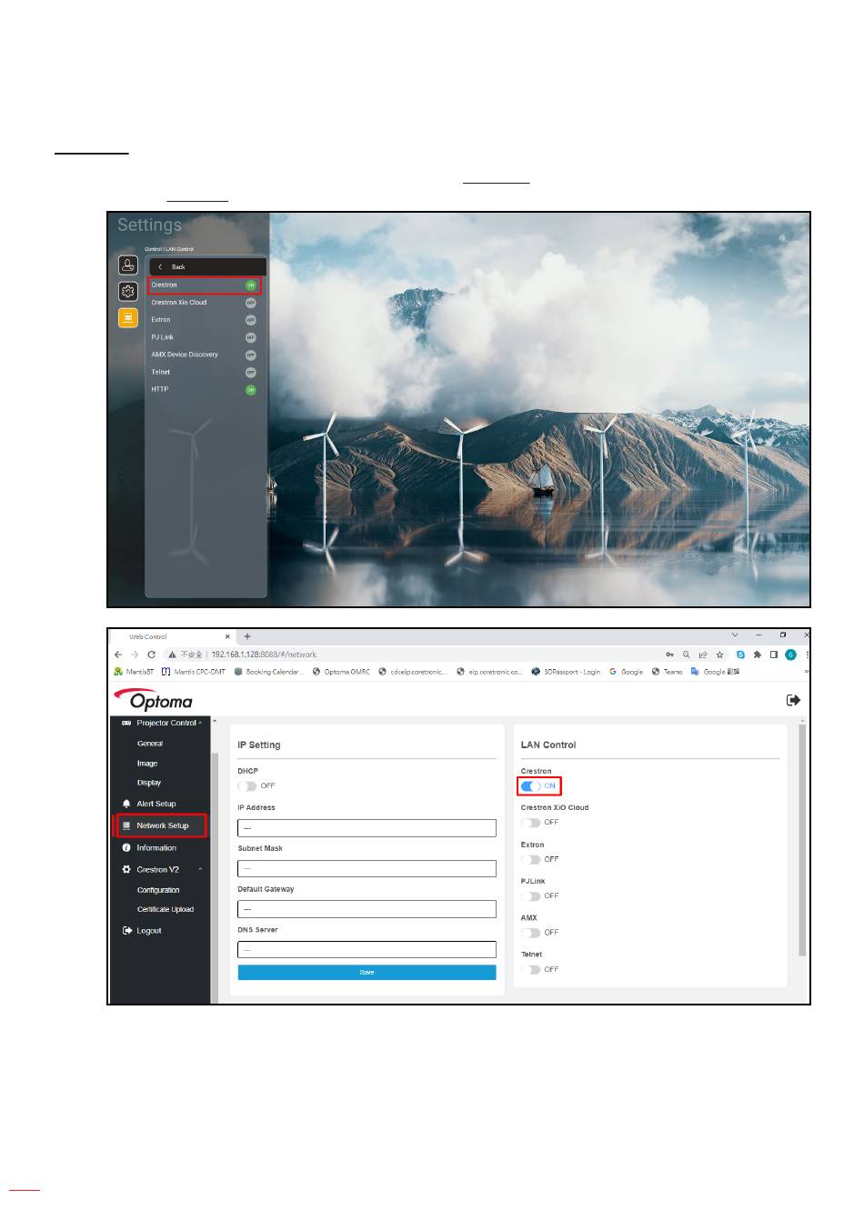The height and width of the screenshot is (1230, 864).
Task: Open the Google Translate bookmark
Action: point(715,672)
